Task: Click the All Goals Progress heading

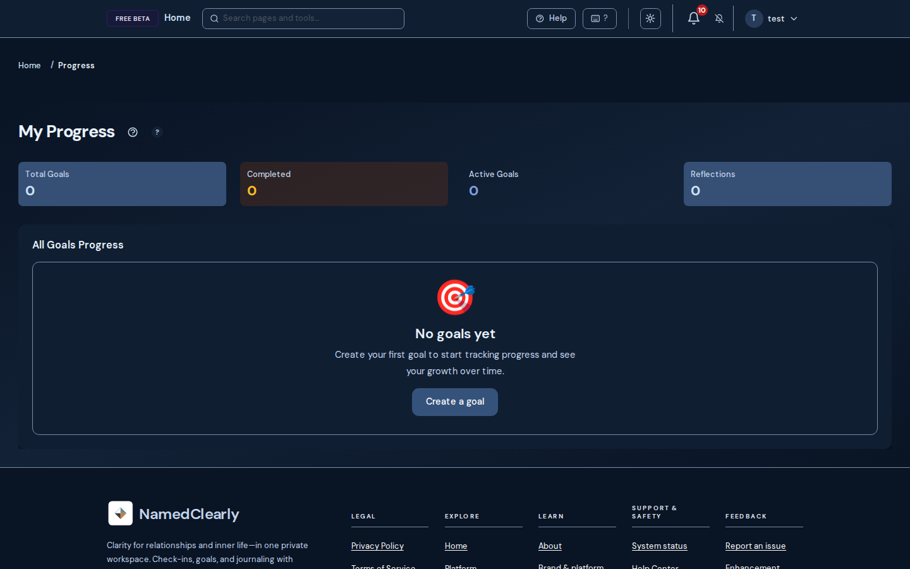Action: point(78,245)
